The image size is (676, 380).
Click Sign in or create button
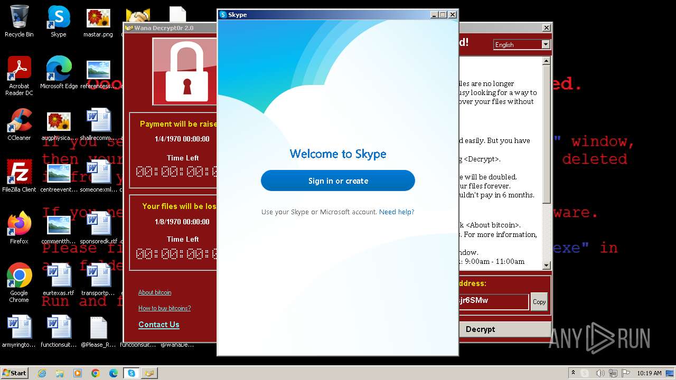point(338,180)
